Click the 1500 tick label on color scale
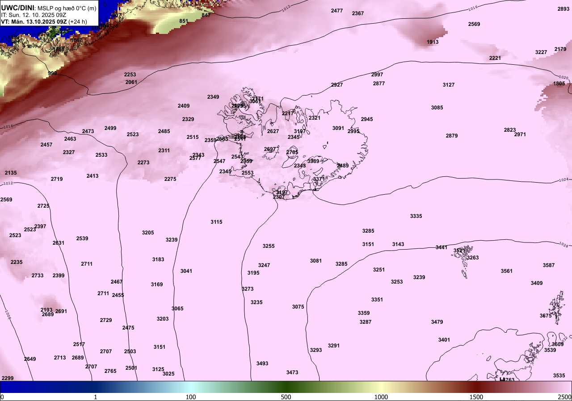572x401 pixels. point(476,397)
